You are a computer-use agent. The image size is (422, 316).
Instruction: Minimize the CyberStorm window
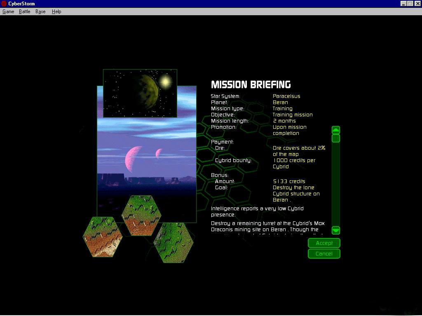(x=403, y=4)
